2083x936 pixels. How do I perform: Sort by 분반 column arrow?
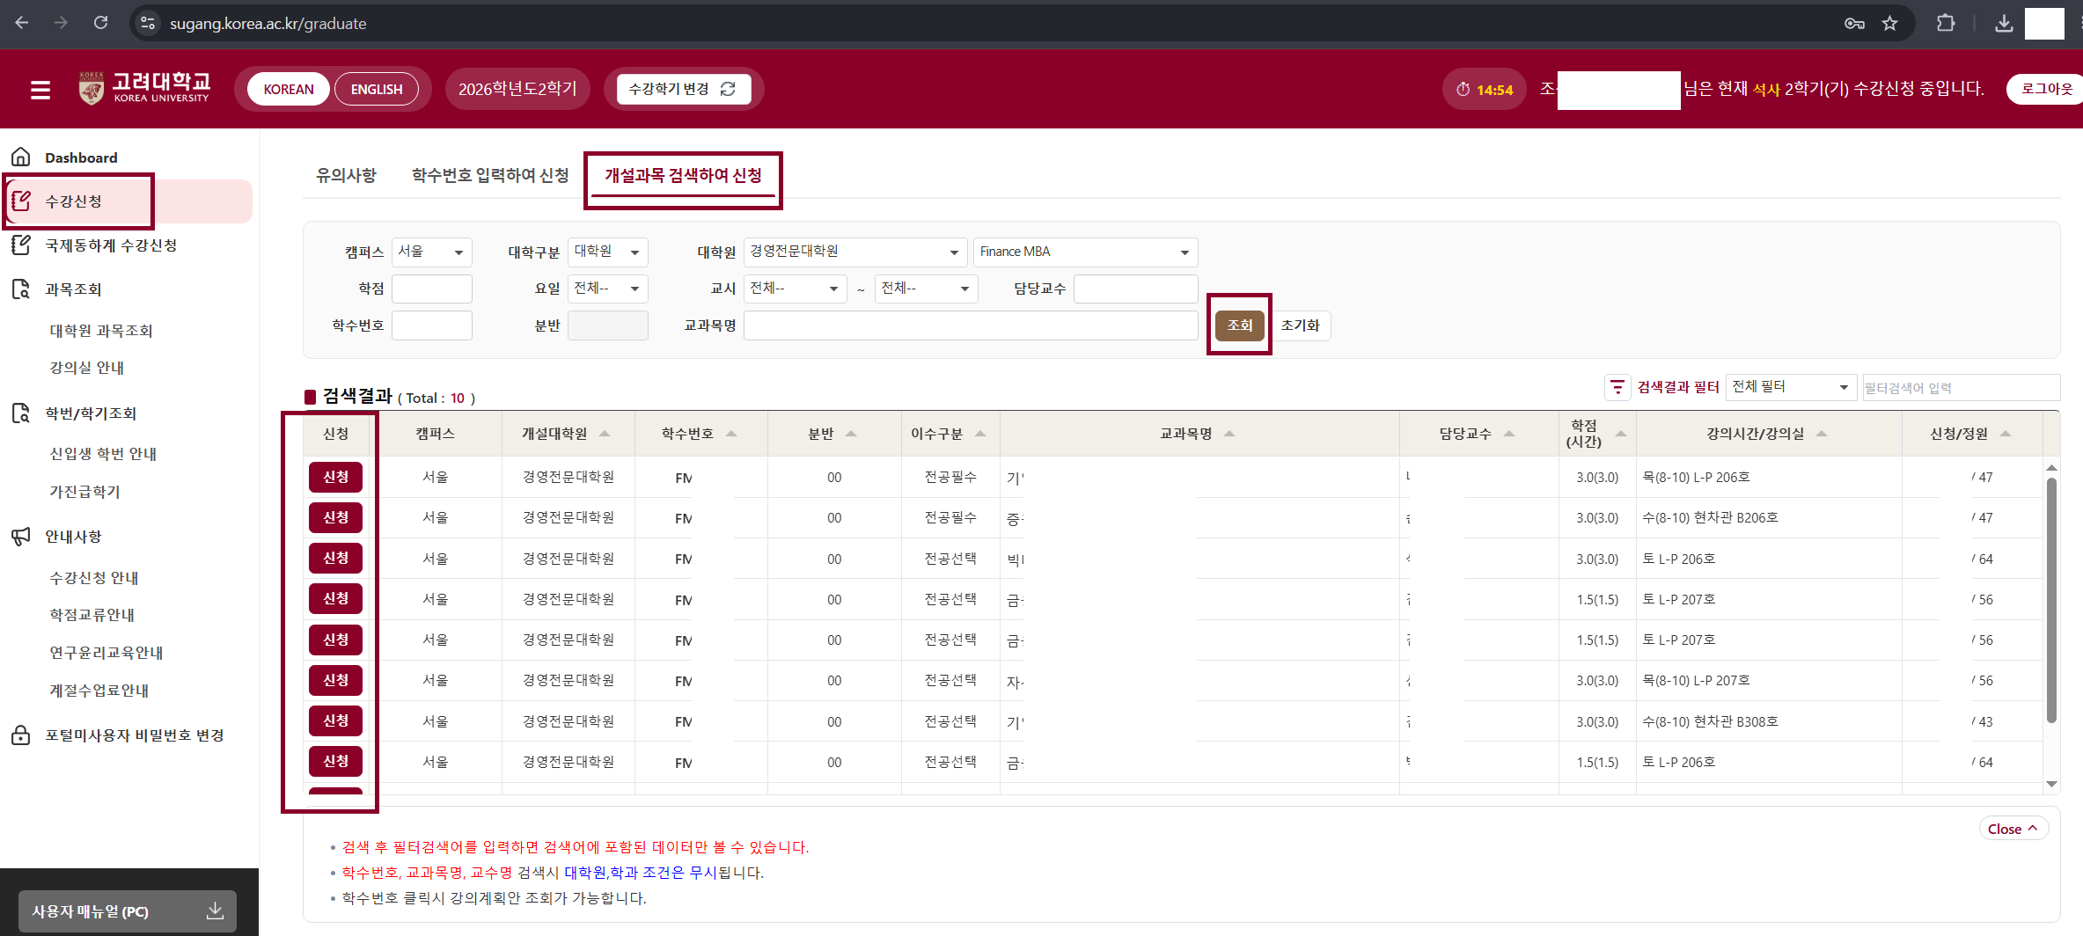[851, 434]
